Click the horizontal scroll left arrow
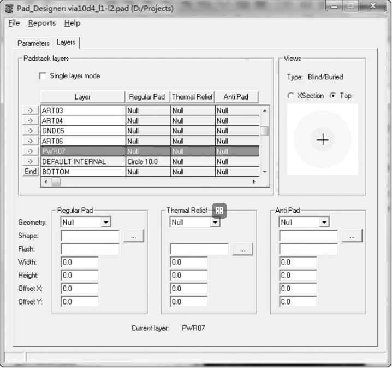392x368 pixels. [x=45, y=182]
